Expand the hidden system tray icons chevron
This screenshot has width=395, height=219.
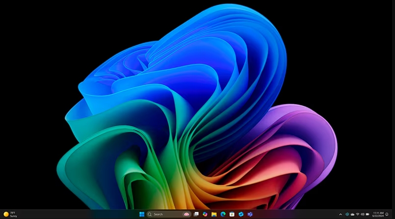pos(341,214)
